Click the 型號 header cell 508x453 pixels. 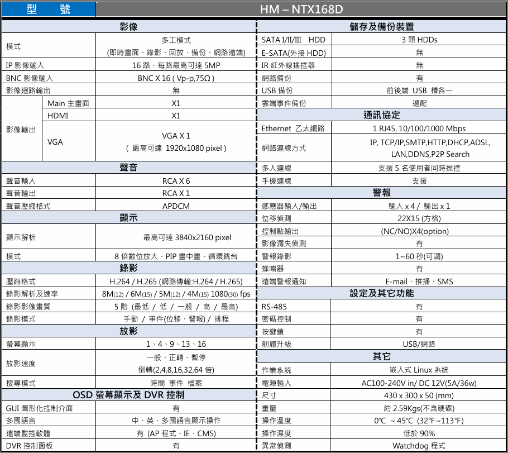(49, 9)
